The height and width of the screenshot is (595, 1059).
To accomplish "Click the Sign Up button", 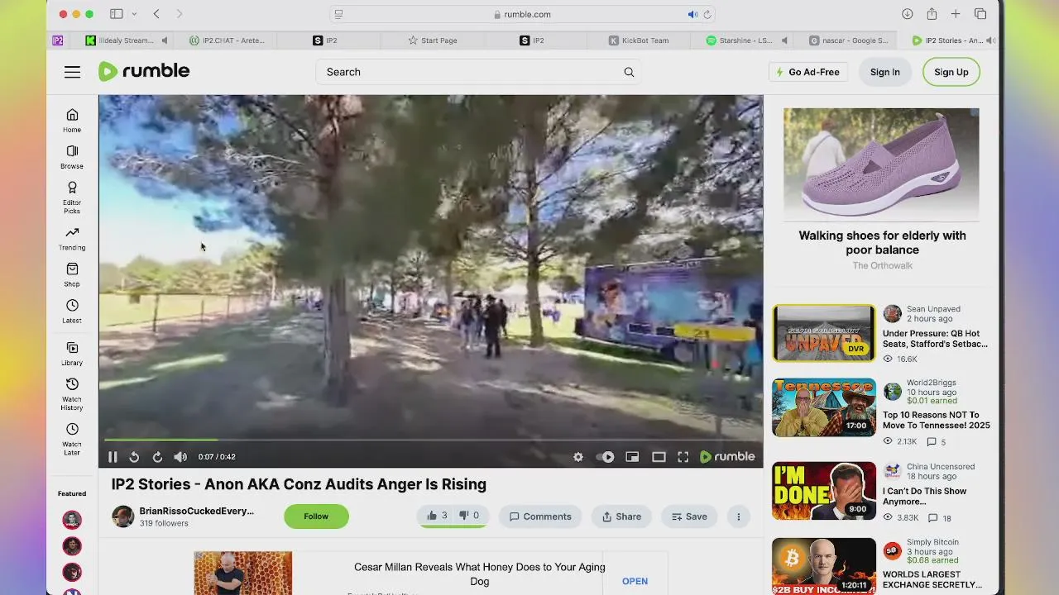I will pos(951,72).
